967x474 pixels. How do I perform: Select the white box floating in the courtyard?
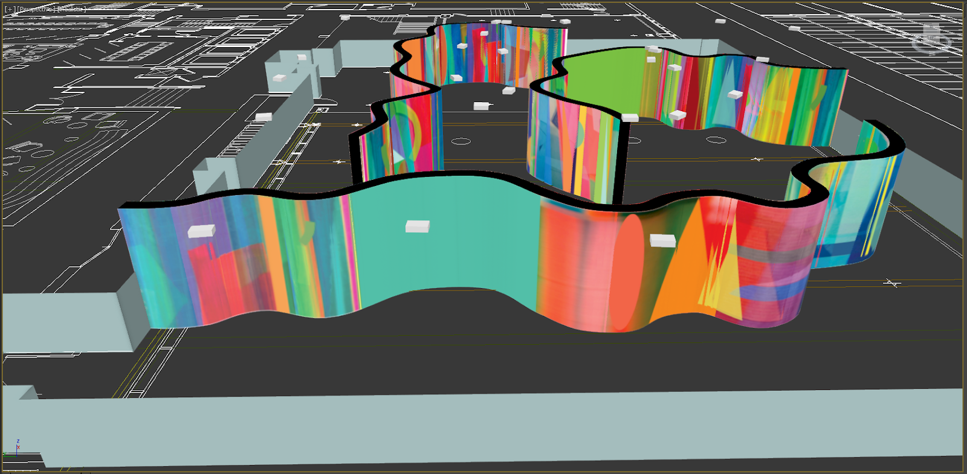[481, 106]
